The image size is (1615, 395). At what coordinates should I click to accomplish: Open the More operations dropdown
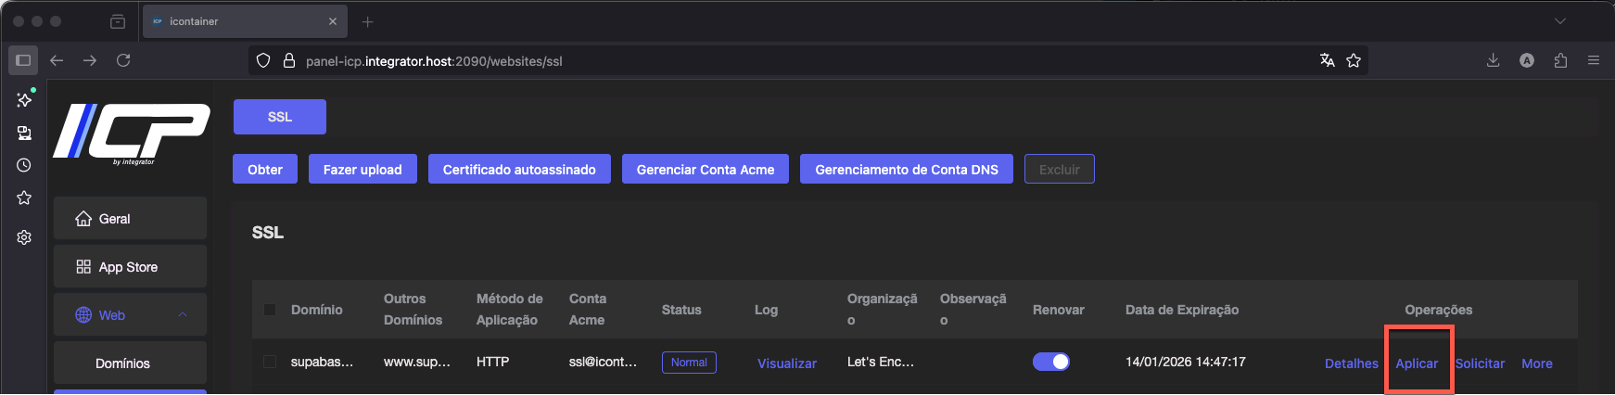point(1537,363)
